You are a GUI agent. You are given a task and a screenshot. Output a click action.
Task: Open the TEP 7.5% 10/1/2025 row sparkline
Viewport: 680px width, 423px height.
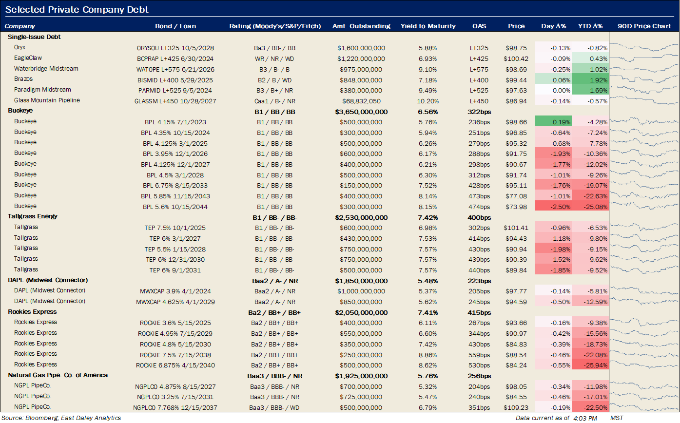(644, 228)
